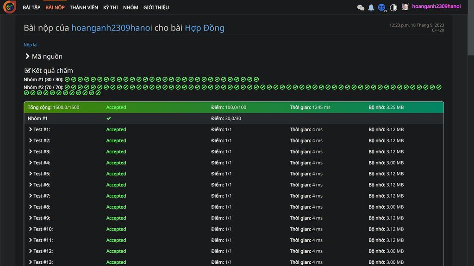Click the site logo icon
474x266 pixels.
pos(9,7)
